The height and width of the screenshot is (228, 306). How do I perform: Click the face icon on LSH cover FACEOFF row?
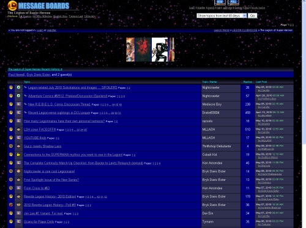pyautogui.click(x=18, y=130)
